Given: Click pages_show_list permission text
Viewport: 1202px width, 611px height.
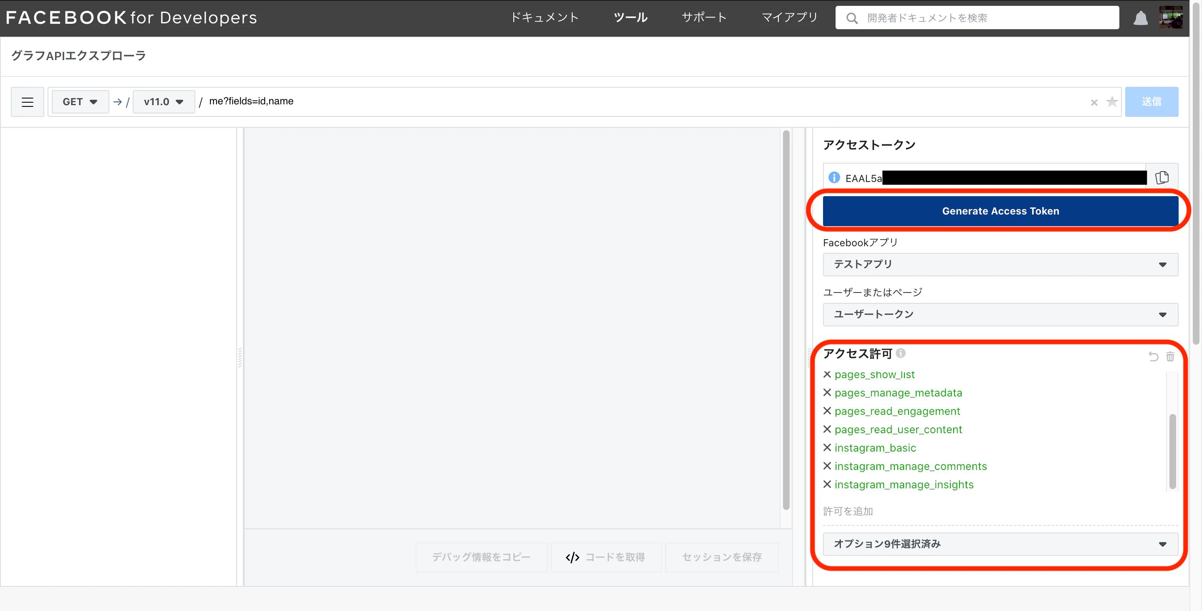Looking at the screenshot, I should tap(874, 374).
